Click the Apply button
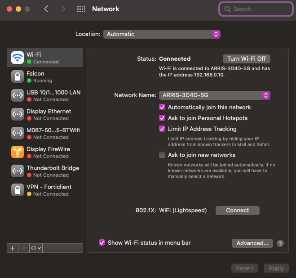Screen dimensions: 296x278 [x=276, y=268]
